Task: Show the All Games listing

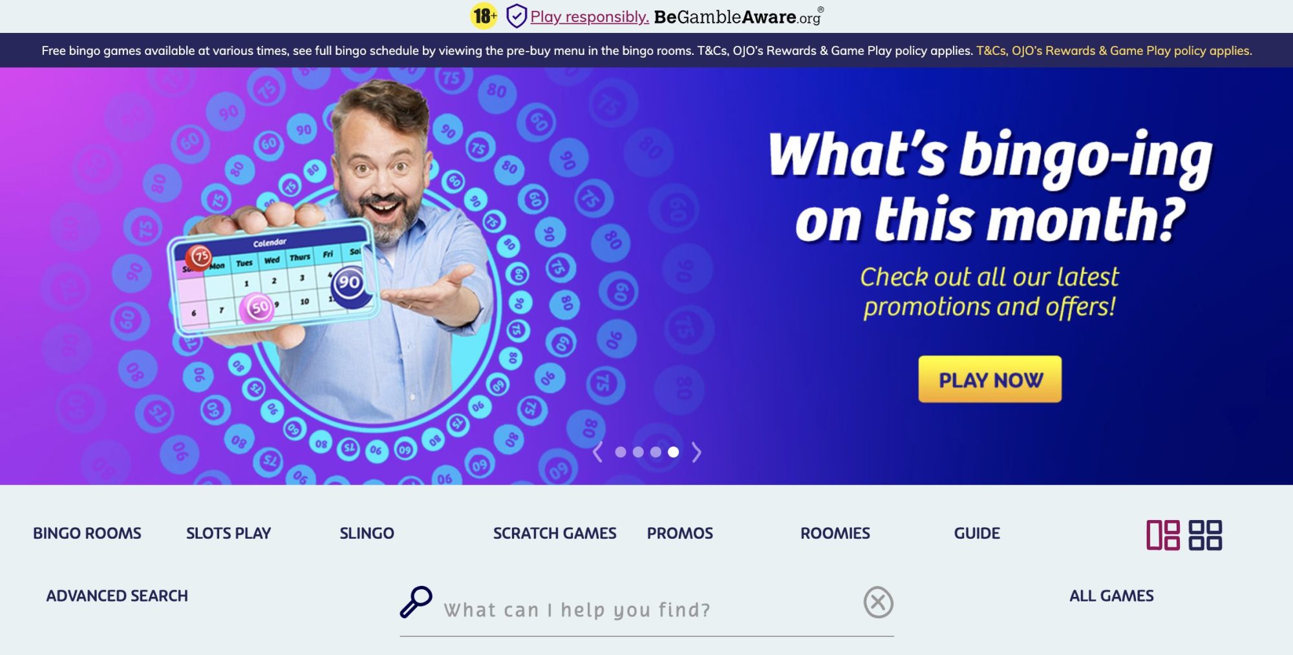Action: click(1111, 596)
